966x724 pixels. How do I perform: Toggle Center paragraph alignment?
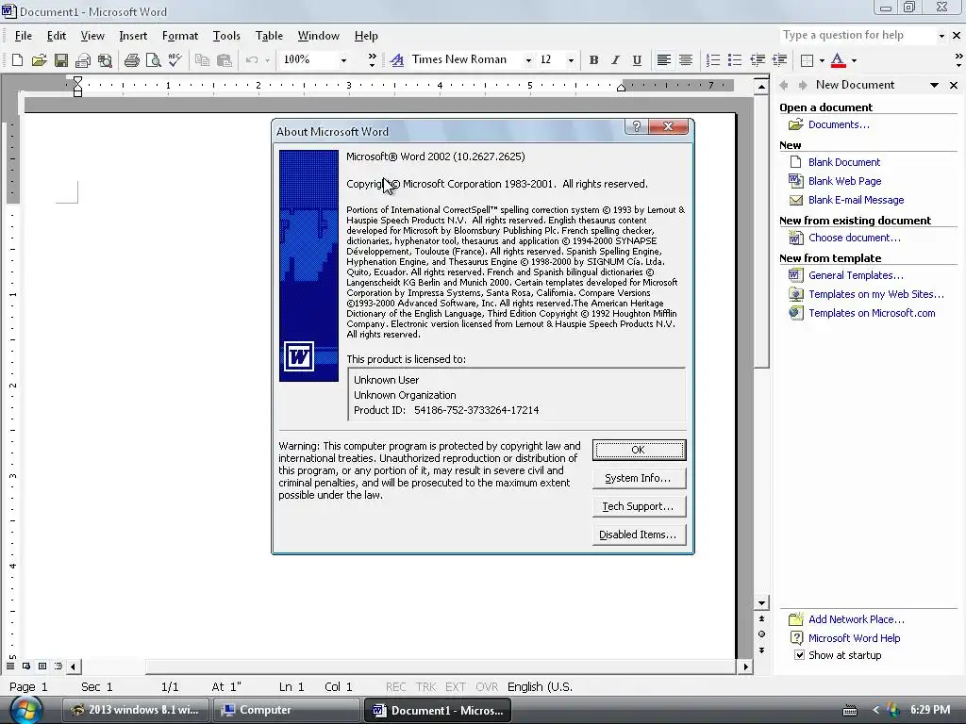point(685,59)
